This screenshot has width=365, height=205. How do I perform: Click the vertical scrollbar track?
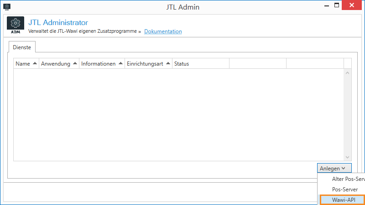pyautogui.click(x=347, y=114)
